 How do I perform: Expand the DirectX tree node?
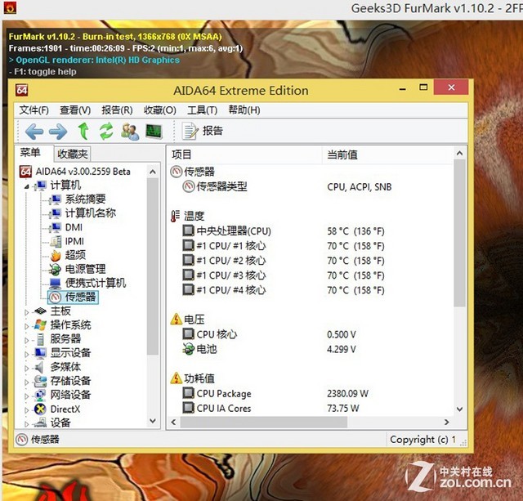point(27,410)
